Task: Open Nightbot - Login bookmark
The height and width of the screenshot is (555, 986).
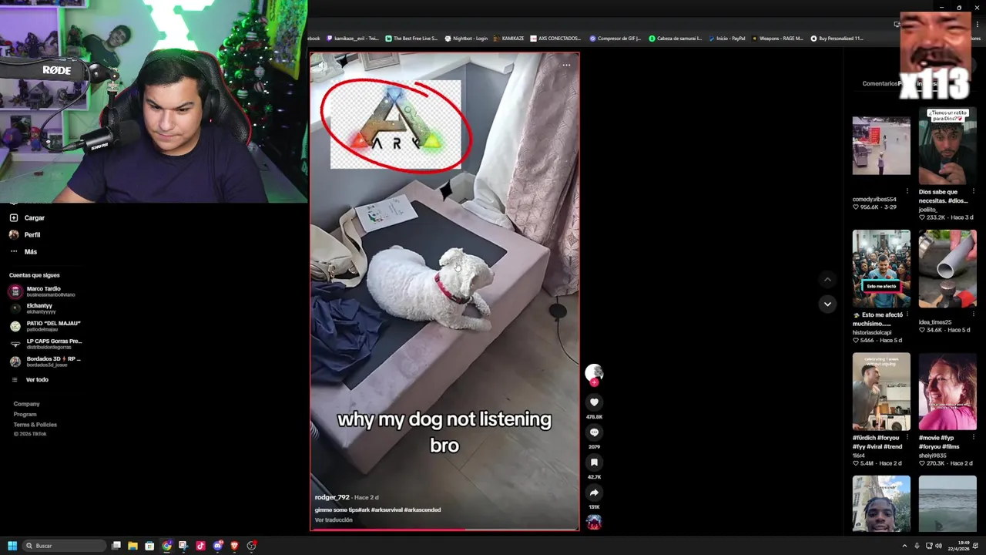Action: tap(467, 38)
